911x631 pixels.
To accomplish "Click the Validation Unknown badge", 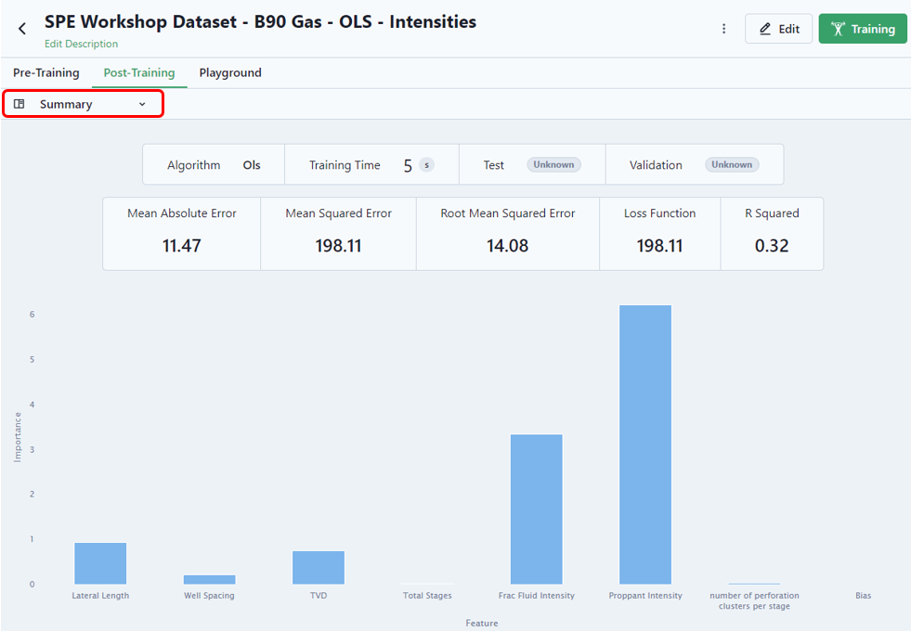I will [x=732, y=165].
